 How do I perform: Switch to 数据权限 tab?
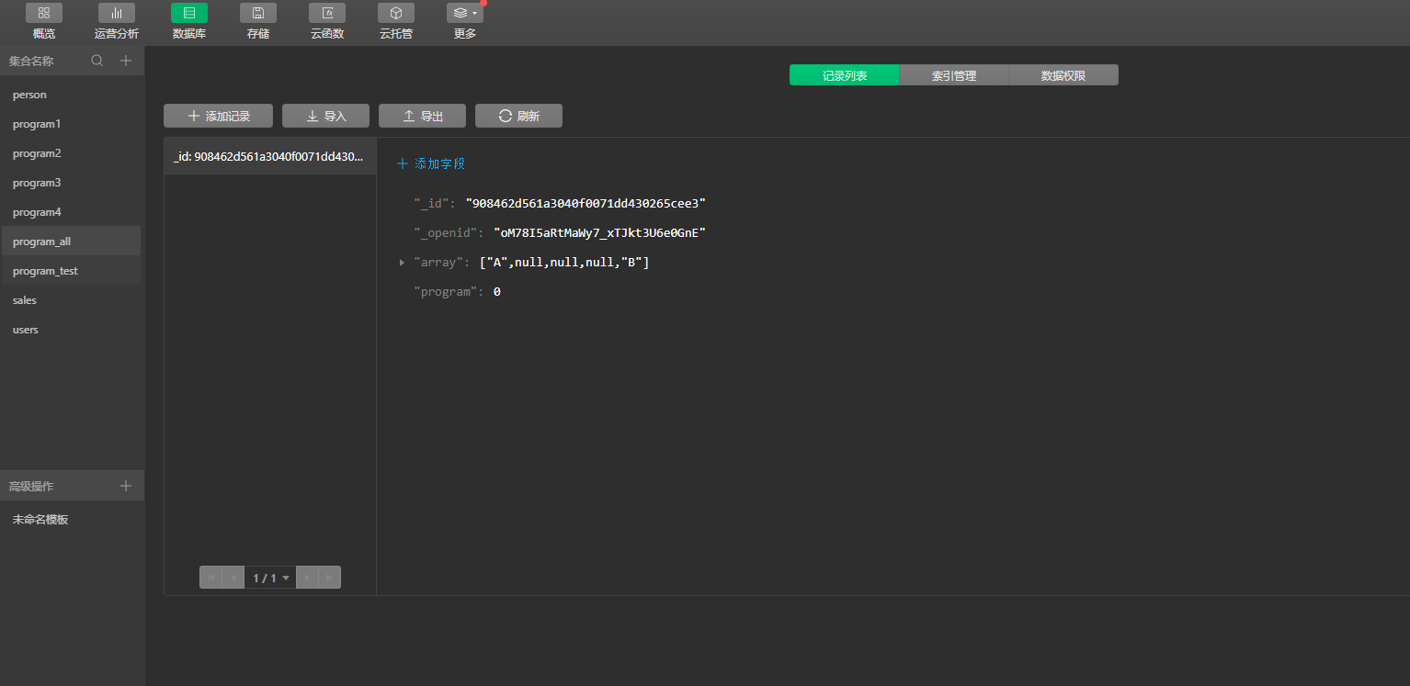1063,75
